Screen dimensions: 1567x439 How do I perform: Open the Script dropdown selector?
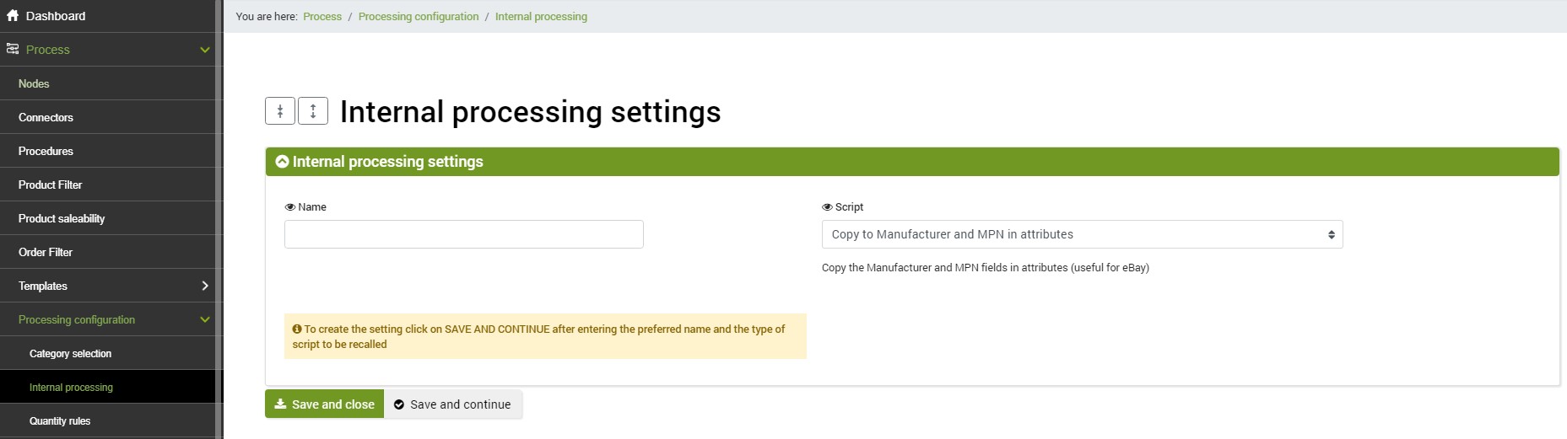click(x=1082, y=234)
